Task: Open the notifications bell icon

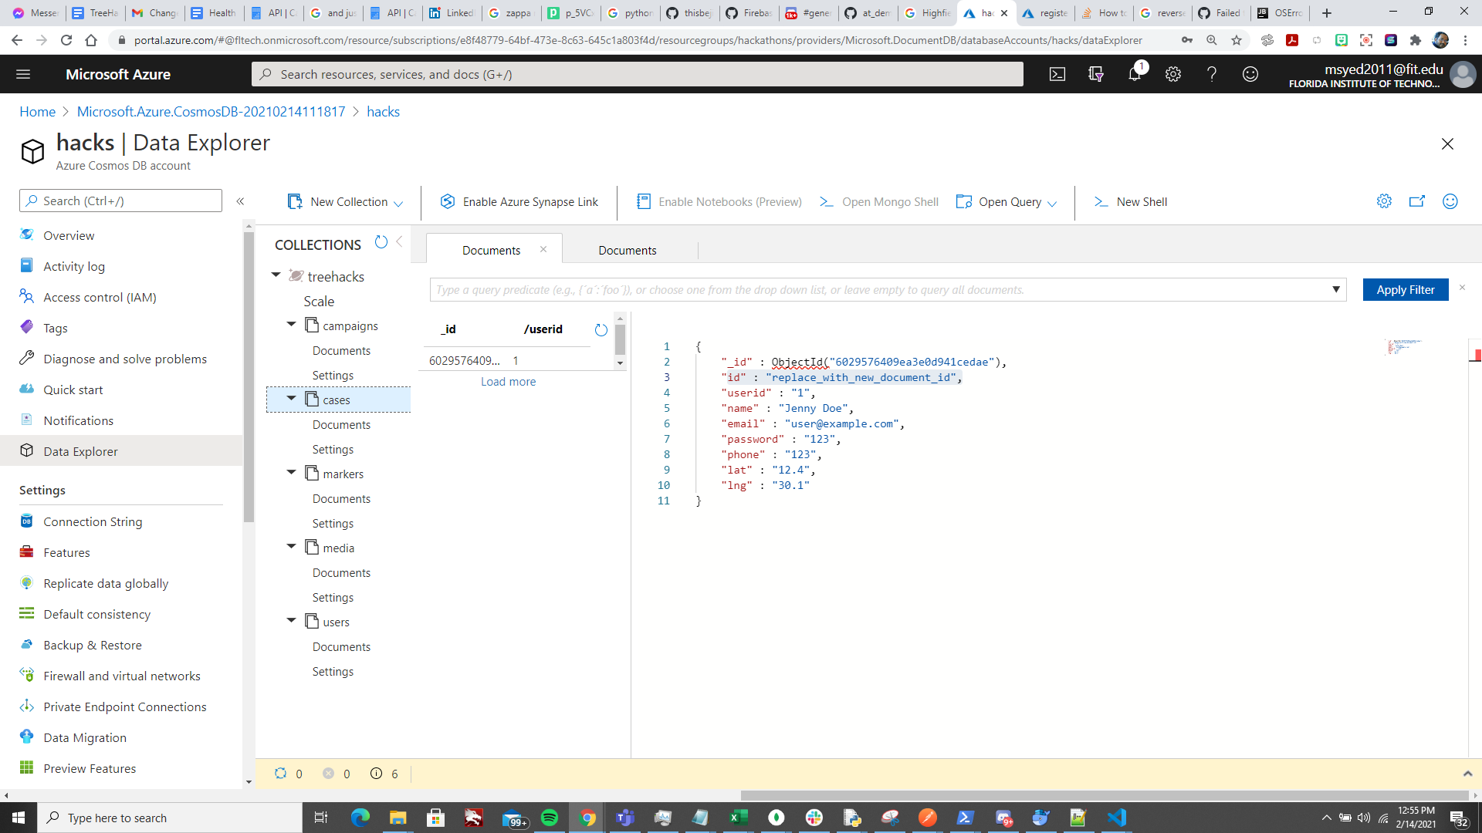Action: (1134, 74)
